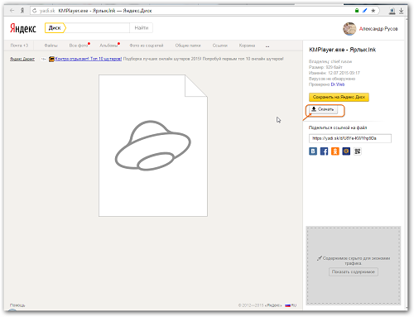Click the Yandex home 'Я' button in the toolbar
The width and height of the screenshot is (414, 317).
22,11
